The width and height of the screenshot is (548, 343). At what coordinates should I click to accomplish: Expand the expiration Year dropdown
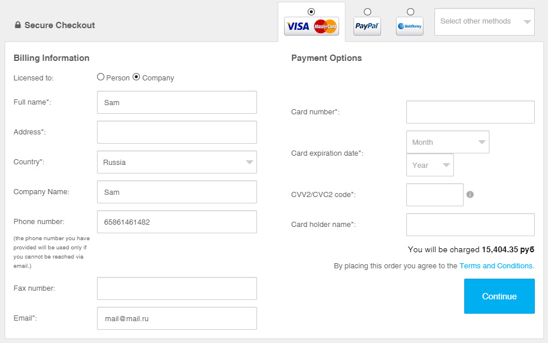pos(430,165)
